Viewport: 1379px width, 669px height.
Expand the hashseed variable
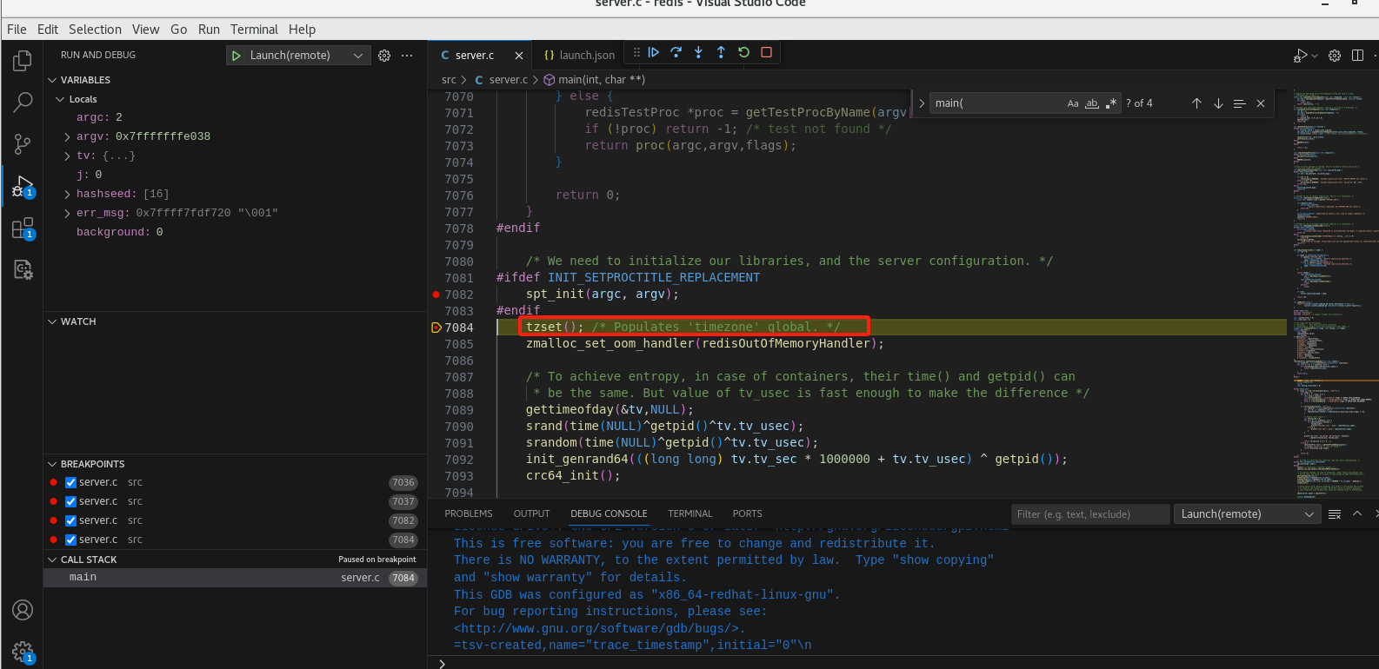click(x=68, y=194)
